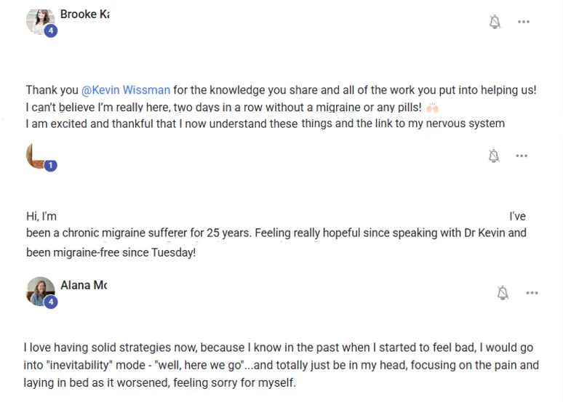Open three-dot menu on Alana's post
563x402 pixels.
[x=532, y=293]
